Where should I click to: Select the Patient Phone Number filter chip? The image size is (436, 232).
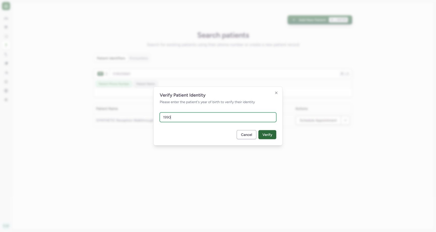[114, 84]
